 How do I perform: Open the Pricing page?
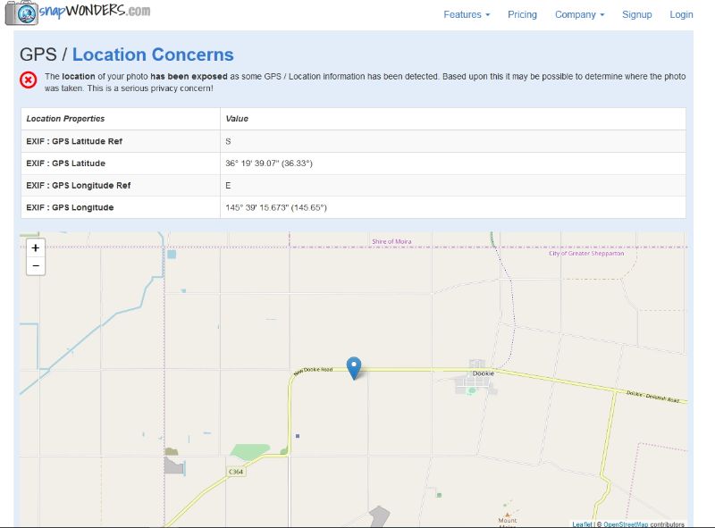[522, 14]
